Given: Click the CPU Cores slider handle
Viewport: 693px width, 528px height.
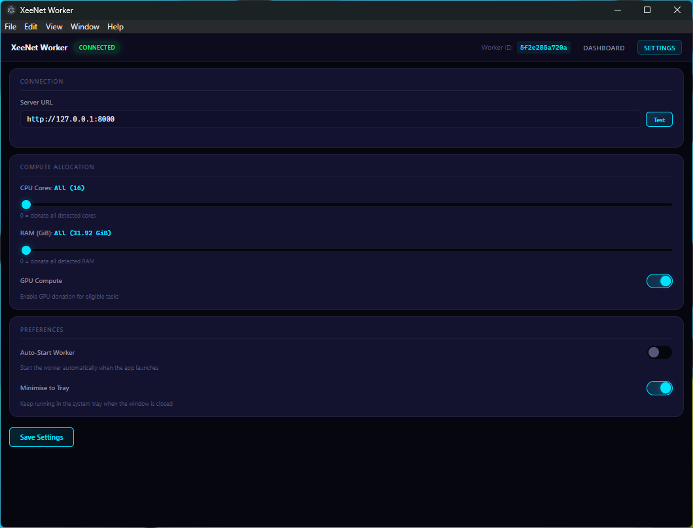Looking at the screenshot, I should (x=26, y=205).
